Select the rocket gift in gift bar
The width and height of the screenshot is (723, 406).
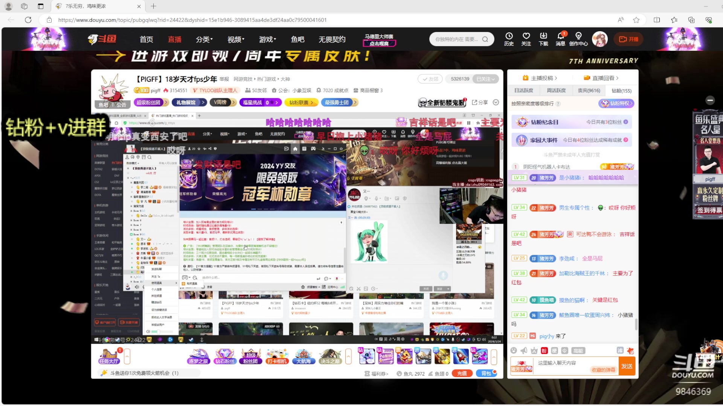click(461, 356)
